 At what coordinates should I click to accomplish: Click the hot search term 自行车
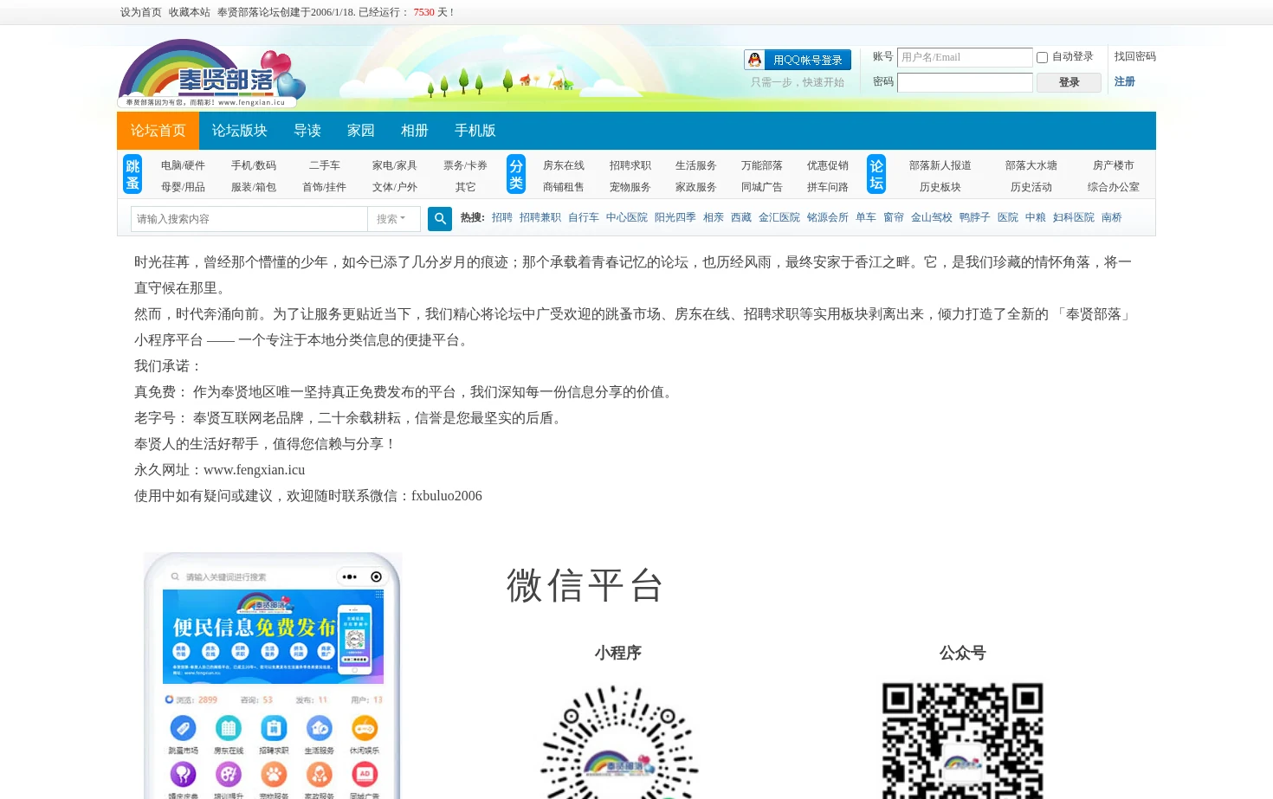tap(584, 218)
